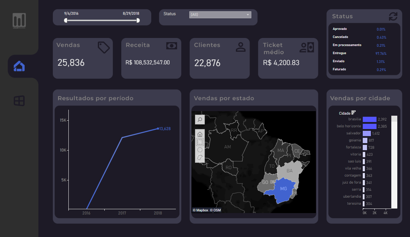The height and width of the screenshot is (237, 410).
Task: Click the left handle of the date range slider
Action: 66,20
